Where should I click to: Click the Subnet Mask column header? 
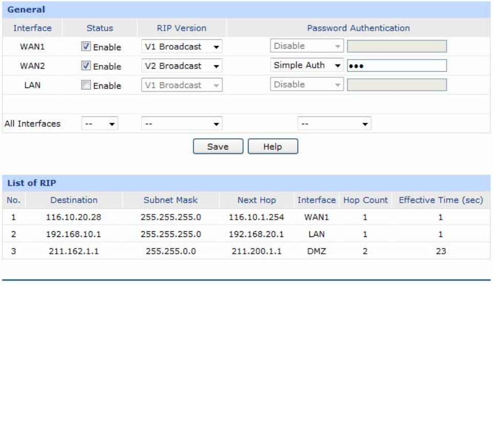(171, 200)
